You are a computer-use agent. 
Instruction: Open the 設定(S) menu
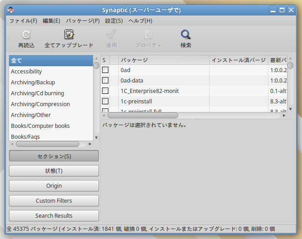114,21
